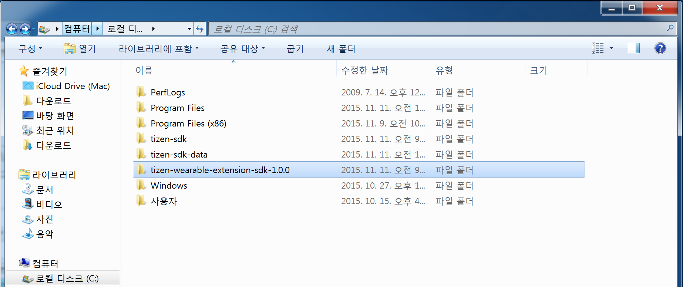Expand the arrow after 컴퓨터 breadcrumb
This screenshot has width=683, height=287.
point(97,29)
